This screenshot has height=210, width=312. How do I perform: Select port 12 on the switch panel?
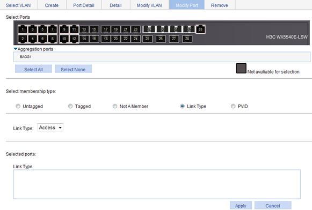pos(74,39)
